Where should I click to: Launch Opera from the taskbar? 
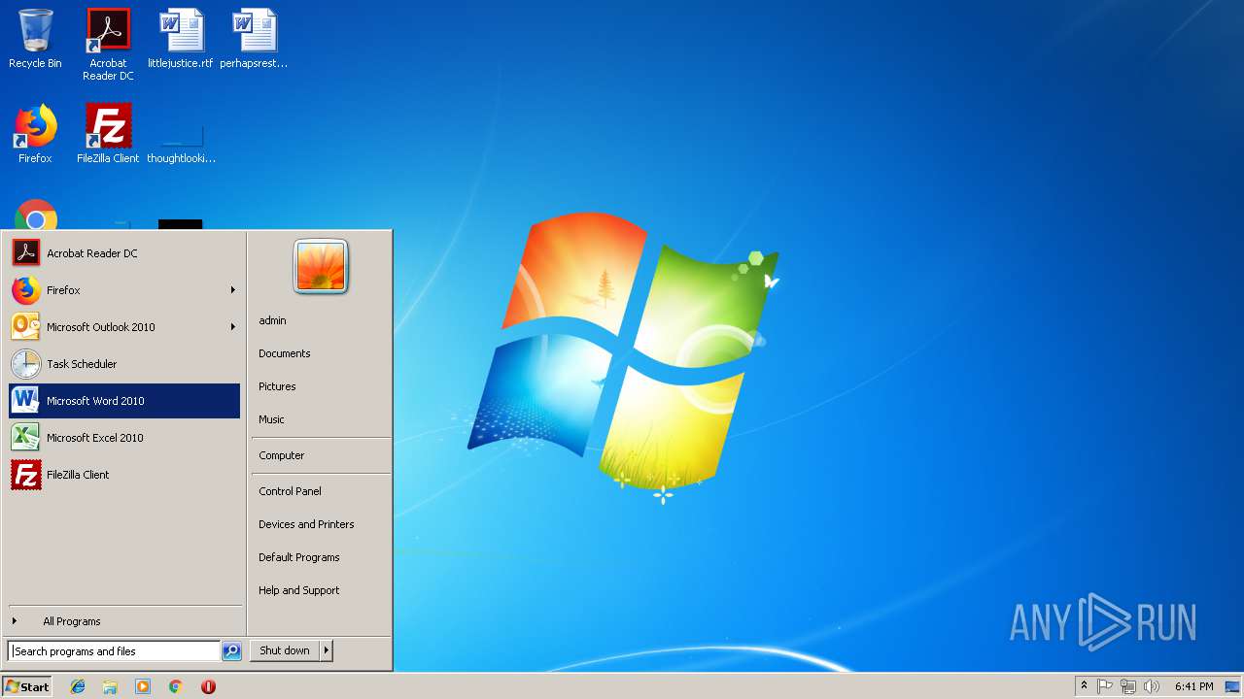click(x=208, y=686)
